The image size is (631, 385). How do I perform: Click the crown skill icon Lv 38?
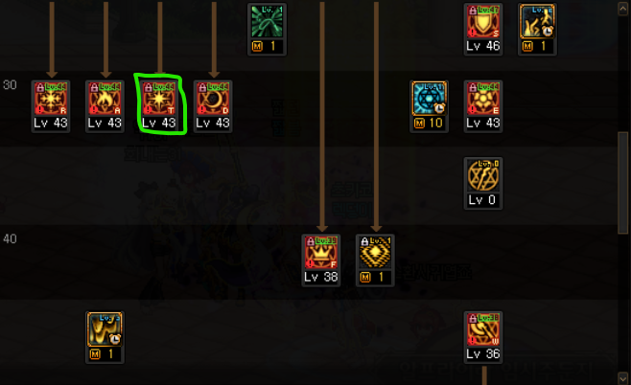(x=321, y=253)
